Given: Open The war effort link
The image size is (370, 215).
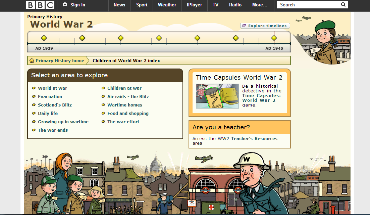Looking at the screenshot, I should [123, 122].
